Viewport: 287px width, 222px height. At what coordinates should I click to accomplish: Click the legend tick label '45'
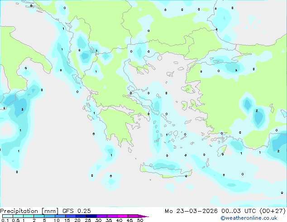click(129, 220)
